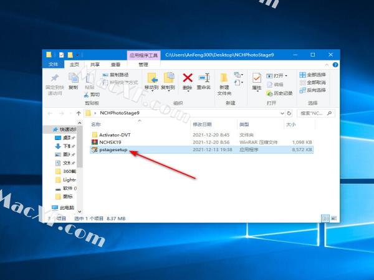This screenshot has width=374, height=280.
Task: Collapse the ribbon with the chevron
Action: 327,65
